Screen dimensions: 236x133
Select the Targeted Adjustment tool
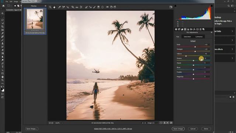(68, 7)
